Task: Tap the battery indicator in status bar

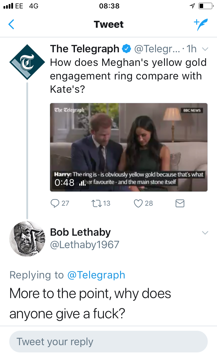Action: pos(206,6)
